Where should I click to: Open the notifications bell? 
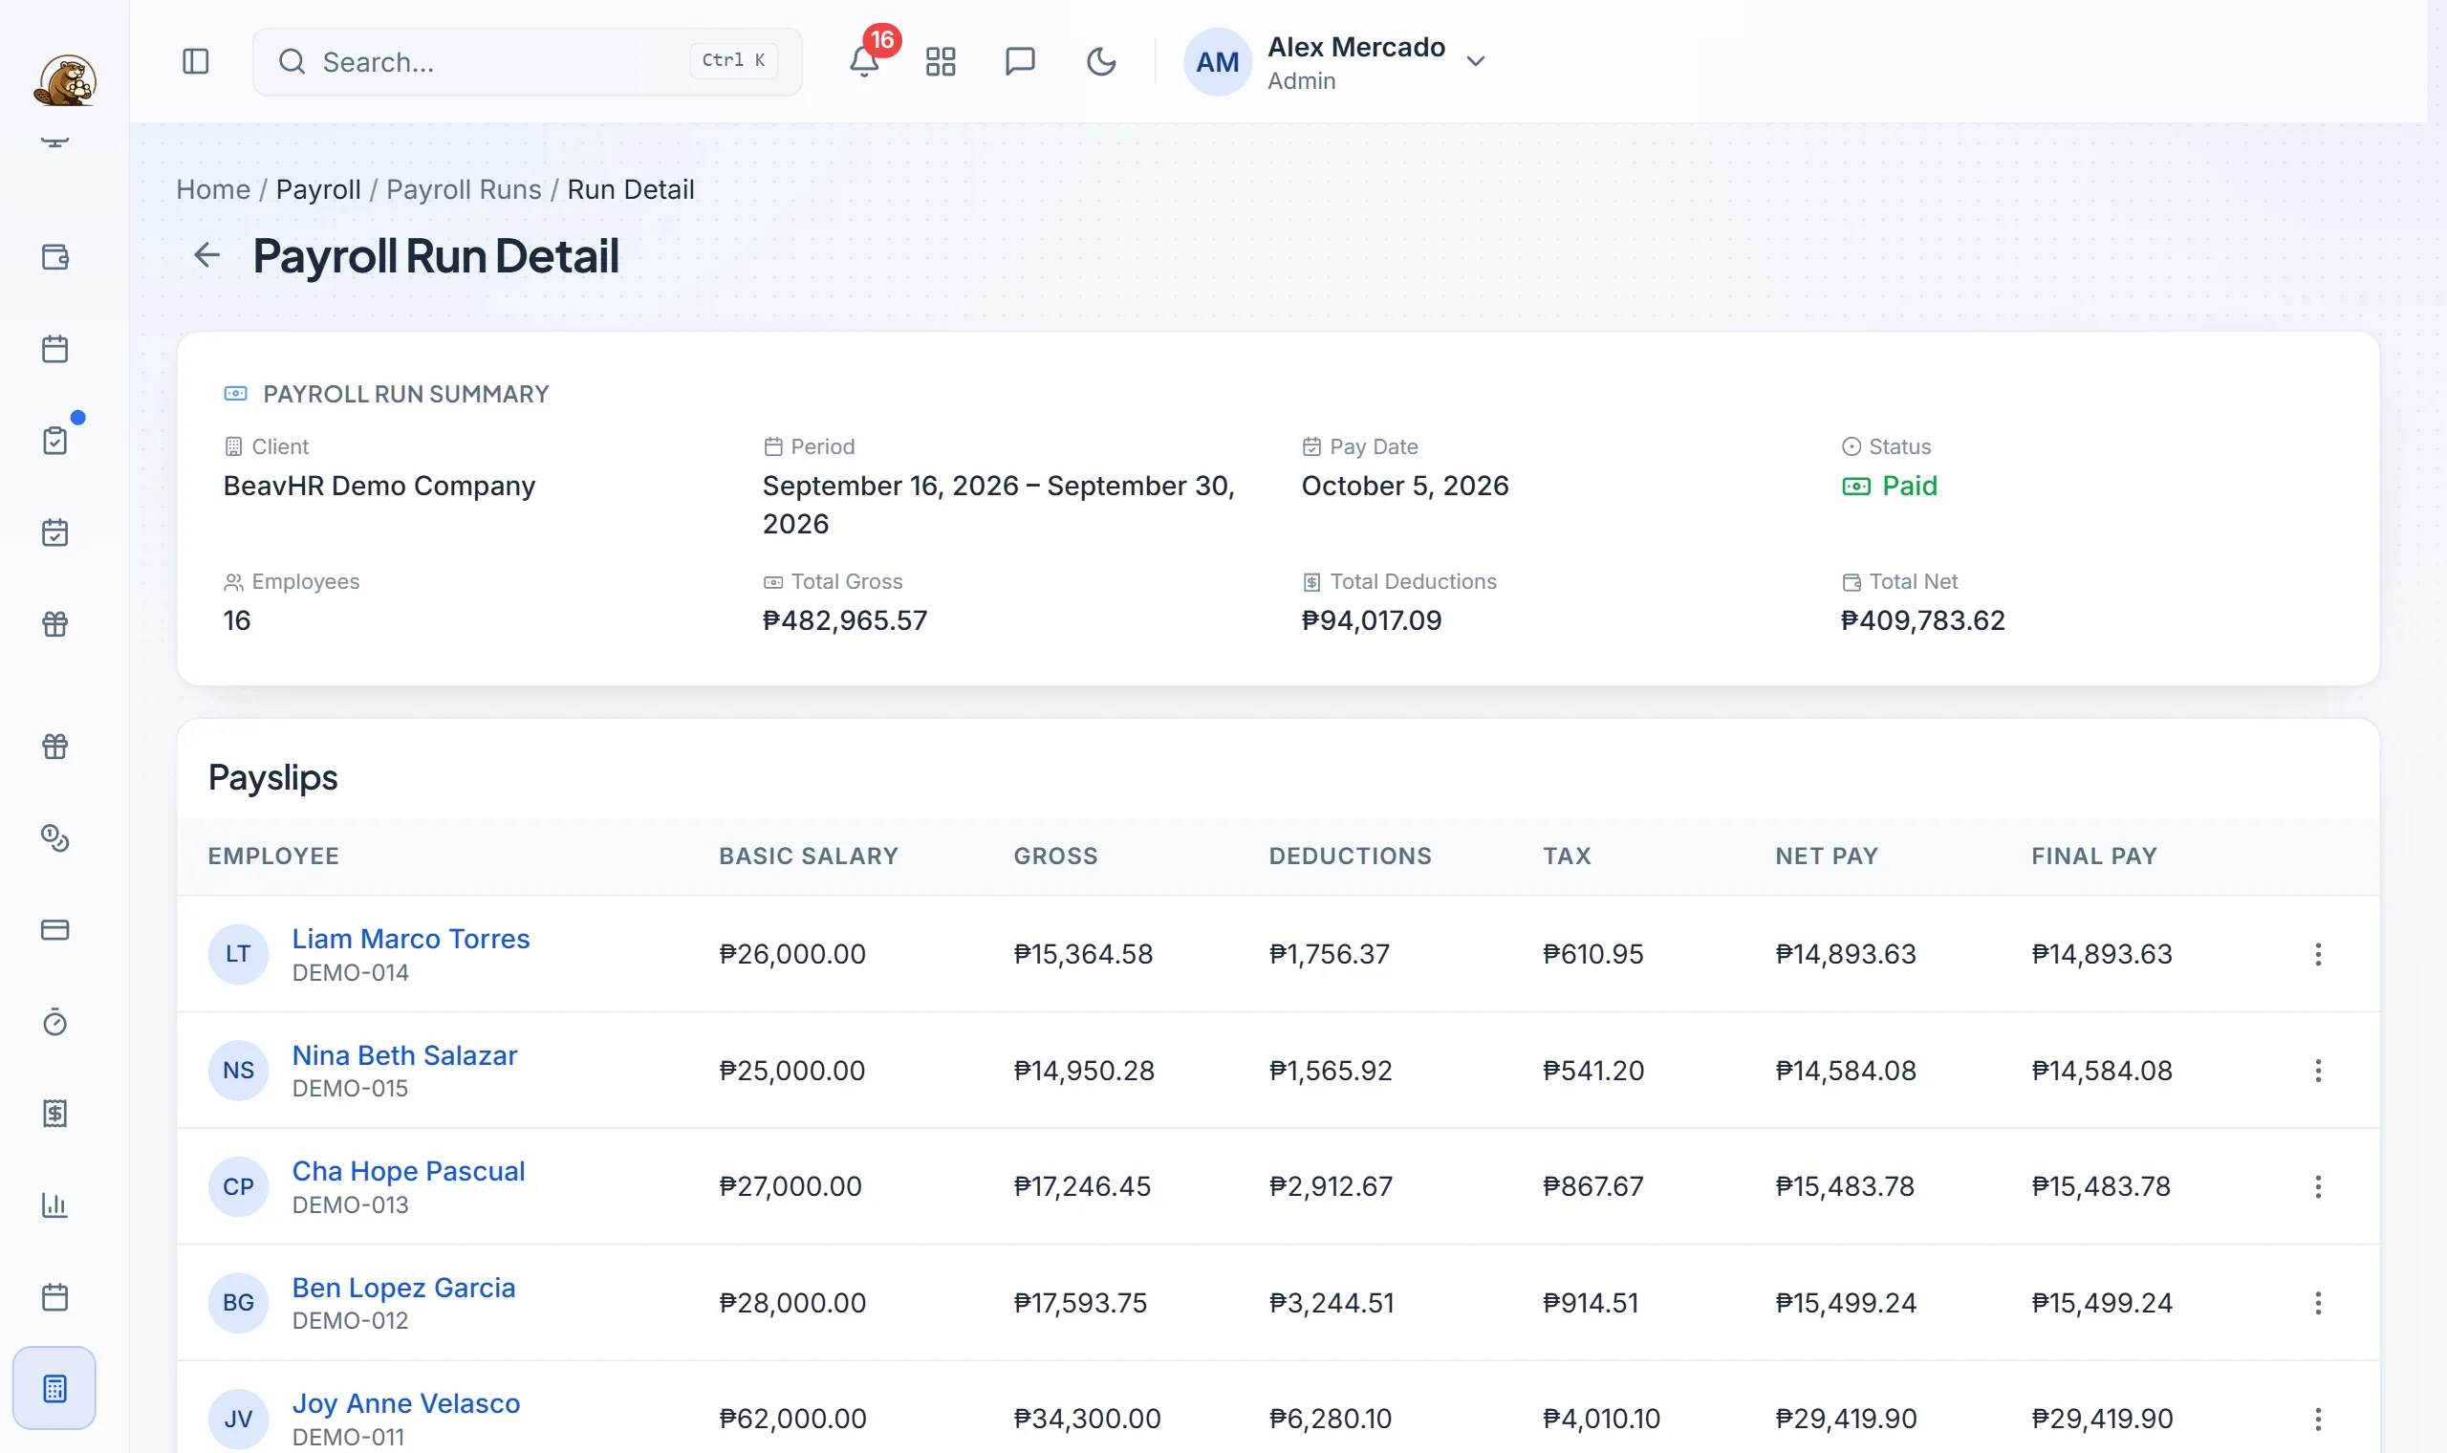point(863,62)
